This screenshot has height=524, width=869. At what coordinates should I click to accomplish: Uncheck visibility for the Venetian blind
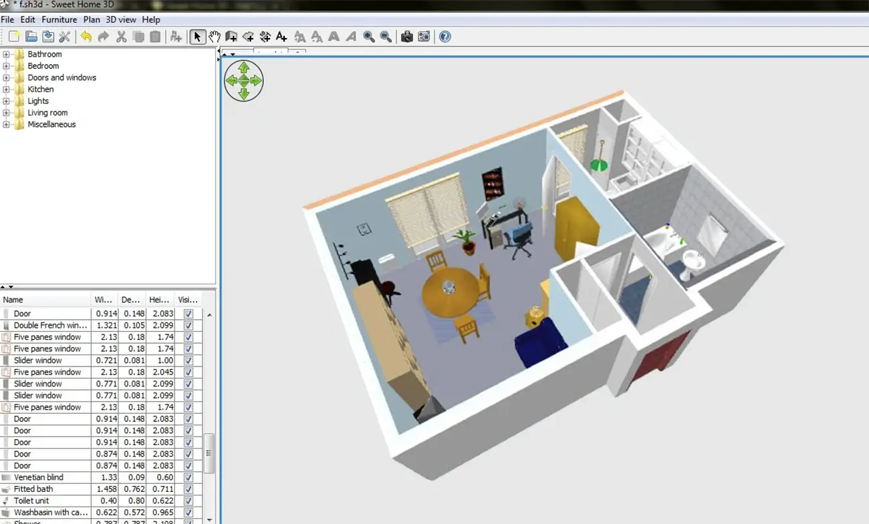[188, 477]
